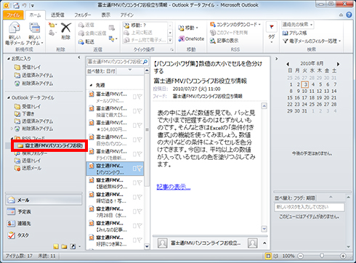Switch to normal view icon in status bar
The image size is (356, 263).
tap(268, 256)
